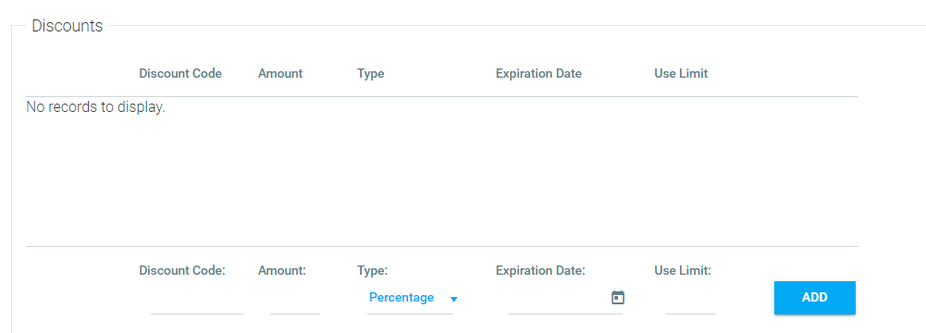
Task: Sort by Discount Code column header
Action: tap(180, 74)
